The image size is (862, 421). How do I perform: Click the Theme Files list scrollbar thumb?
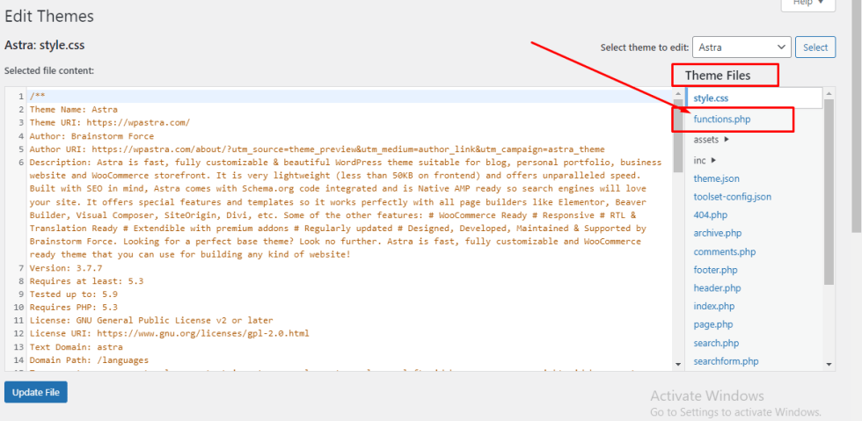829,192
